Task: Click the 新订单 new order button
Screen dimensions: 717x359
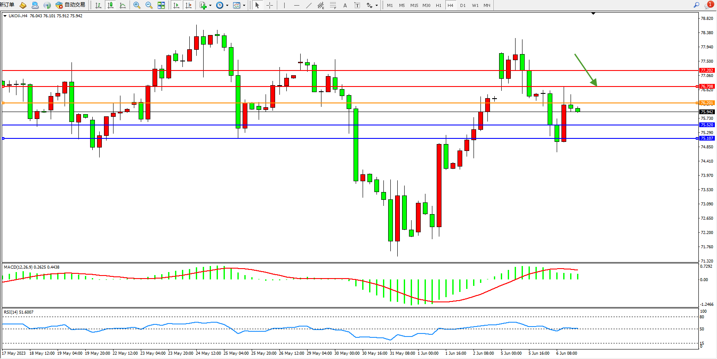Action: coord(7,5)
